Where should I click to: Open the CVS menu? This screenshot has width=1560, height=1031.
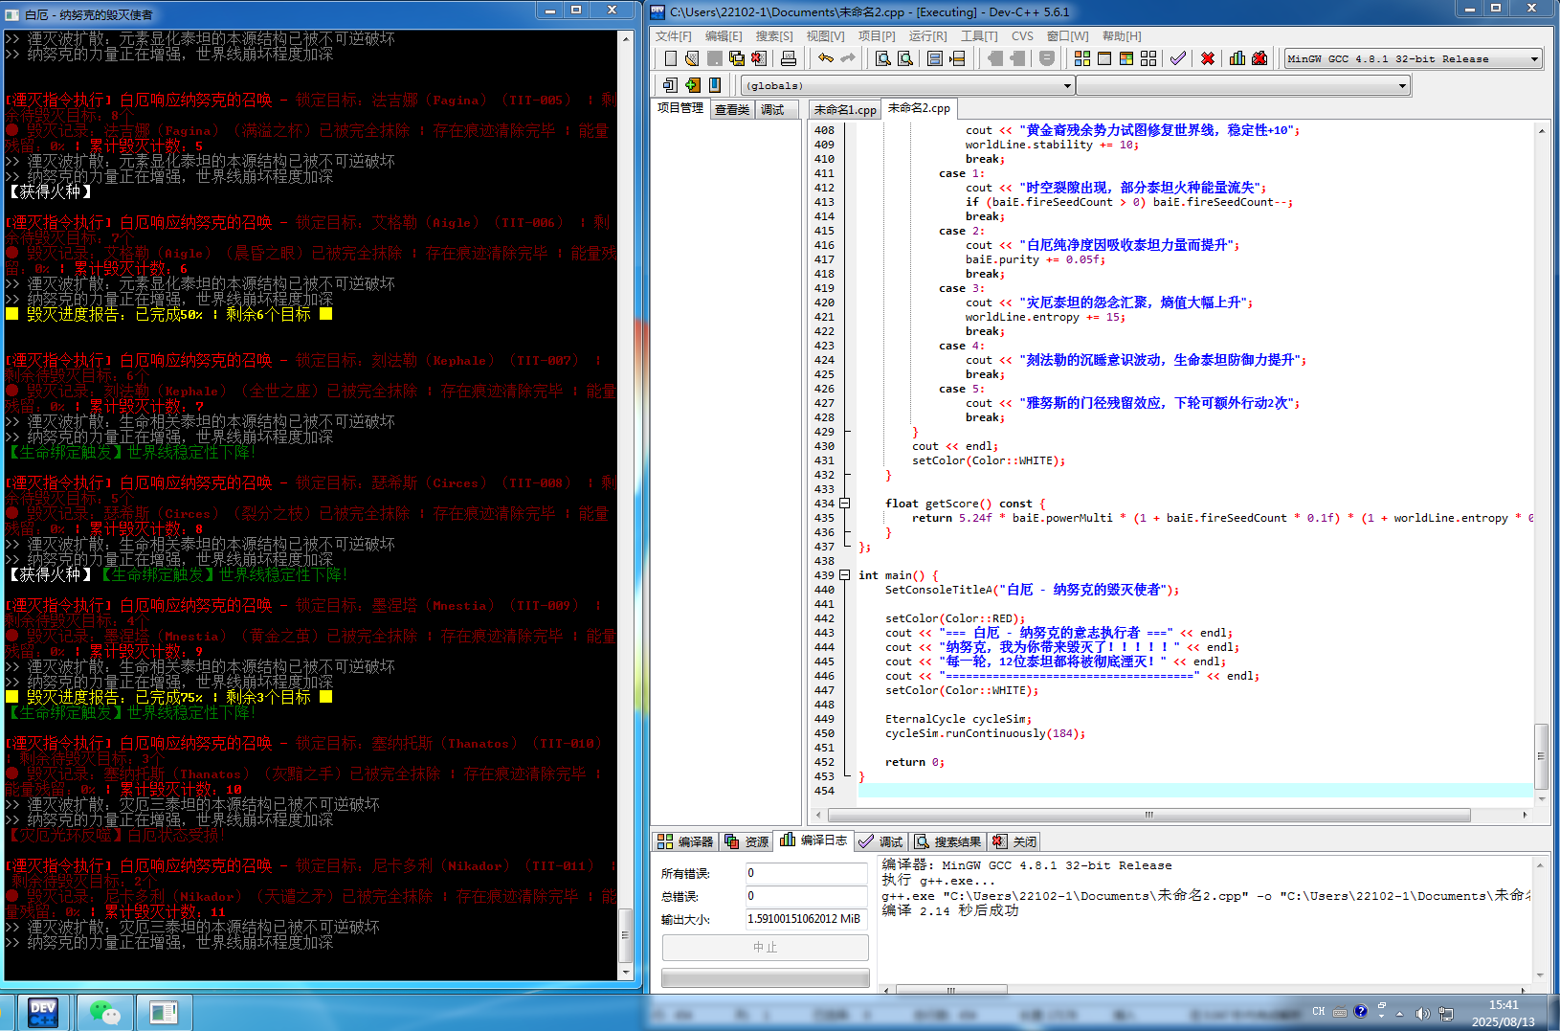(x=1022, y=36)
